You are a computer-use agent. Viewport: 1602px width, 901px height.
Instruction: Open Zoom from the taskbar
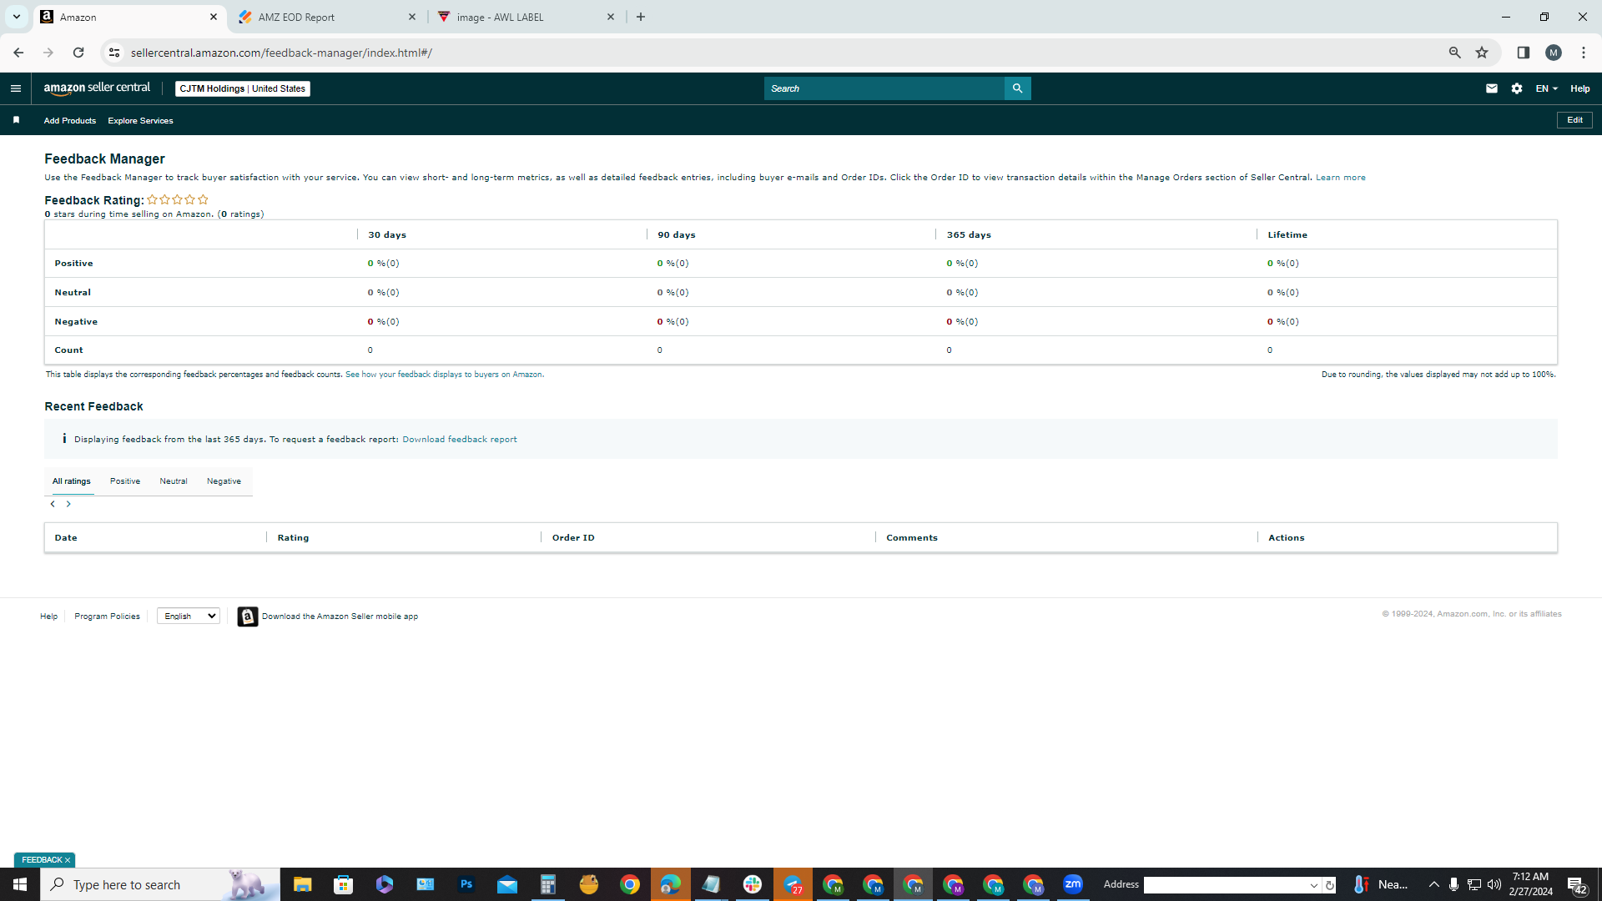click(1073, 884)
